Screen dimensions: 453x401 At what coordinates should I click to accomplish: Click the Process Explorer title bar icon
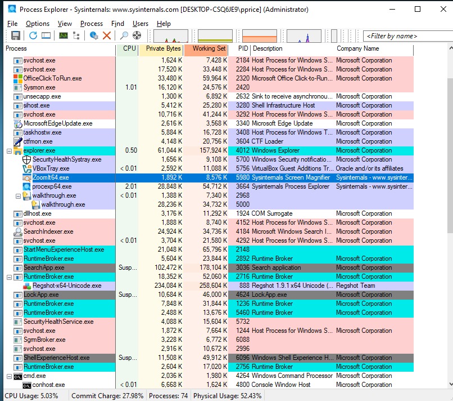click(12, 9)
